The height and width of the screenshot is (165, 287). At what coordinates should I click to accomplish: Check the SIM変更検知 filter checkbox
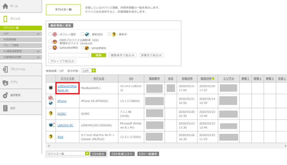82,48
